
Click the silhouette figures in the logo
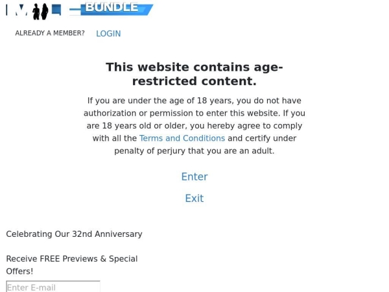pyautogui.click(x=40, y=11)
